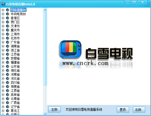Expand the 黑龙江 channel list
Screen dimensions: 151x116
point(3,111)
